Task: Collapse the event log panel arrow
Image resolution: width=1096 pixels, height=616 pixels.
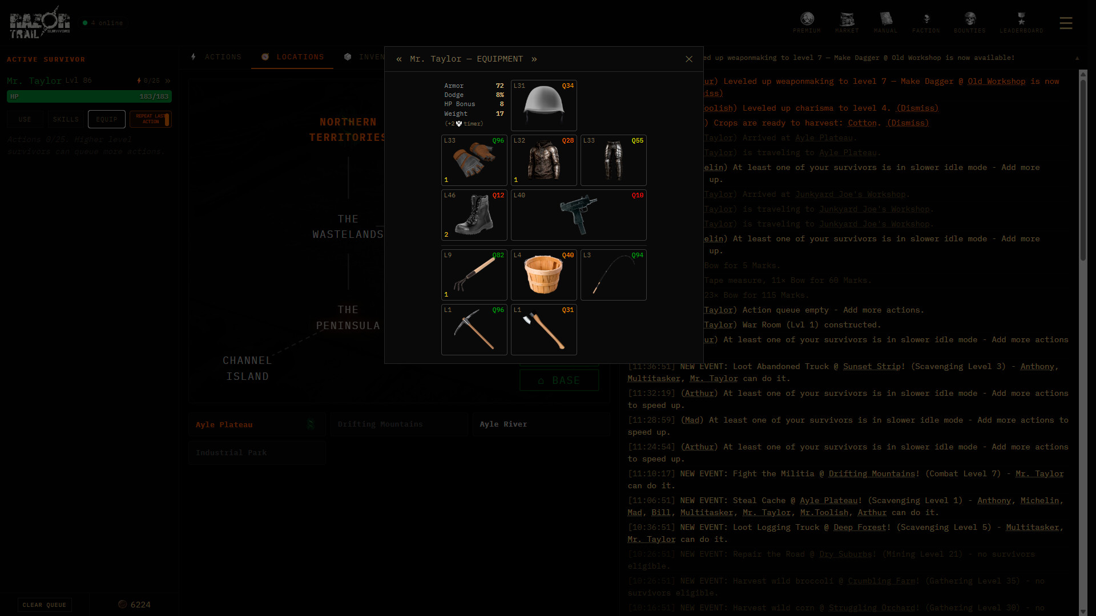Action: click(x=1077, y=58)
